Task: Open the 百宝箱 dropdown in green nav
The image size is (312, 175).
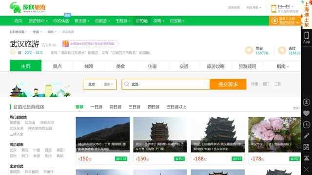Action: (x=177, y=21)
